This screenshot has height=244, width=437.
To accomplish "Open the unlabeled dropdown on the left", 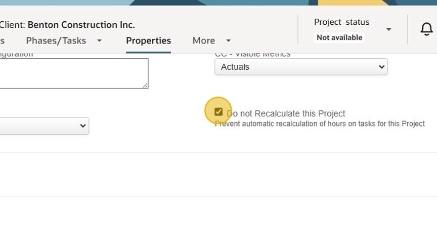I will (x=45, y=126).
